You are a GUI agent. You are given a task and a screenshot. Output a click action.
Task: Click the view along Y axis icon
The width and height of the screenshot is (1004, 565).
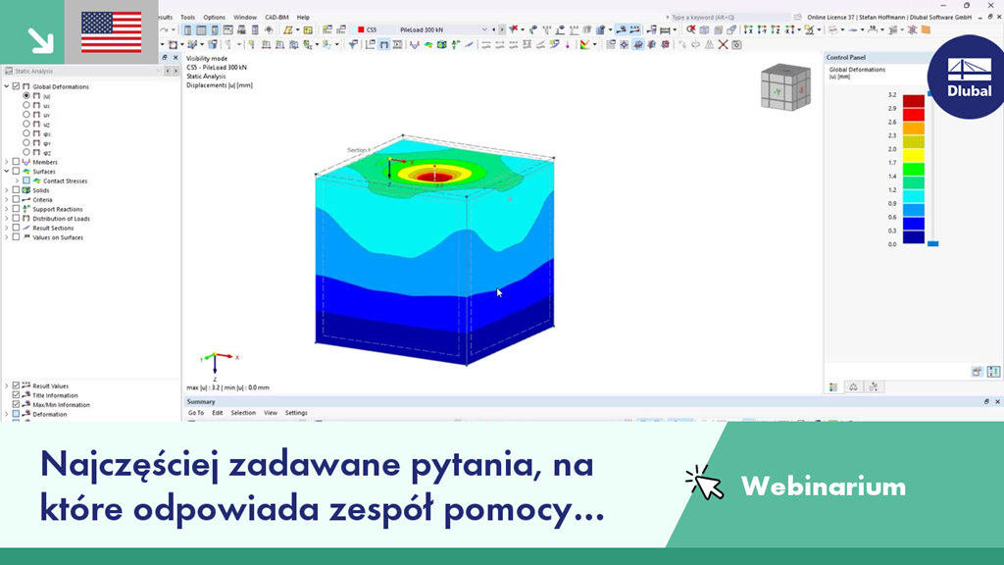[x=761, y=29]
